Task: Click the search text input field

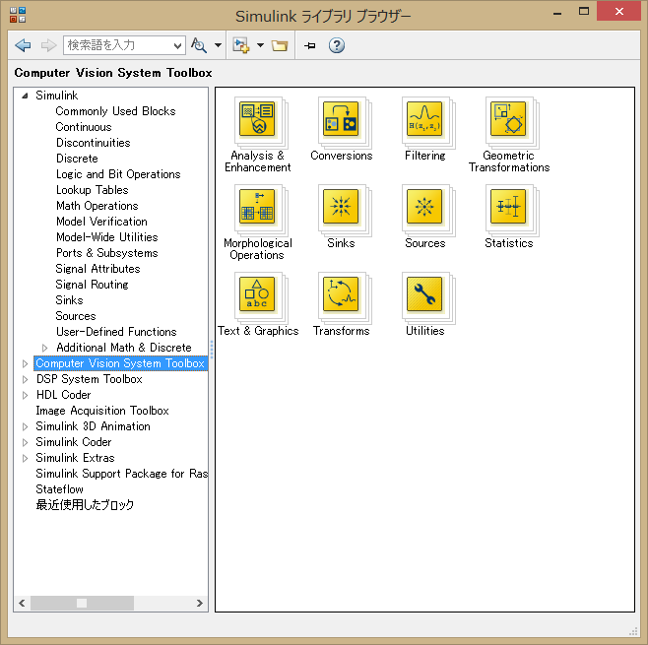Action: [x=116, y=45]
